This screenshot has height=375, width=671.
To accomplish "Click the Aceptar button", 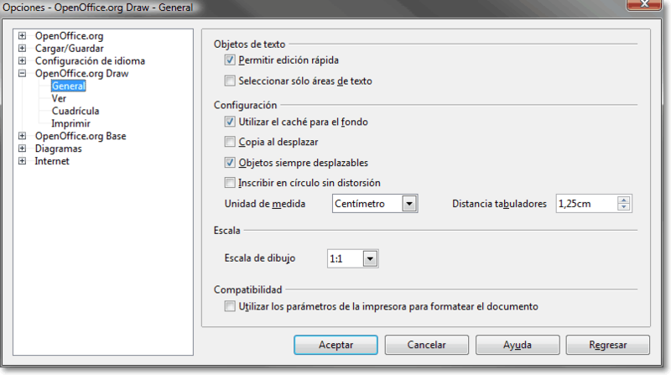I will [x=336, y=345].
